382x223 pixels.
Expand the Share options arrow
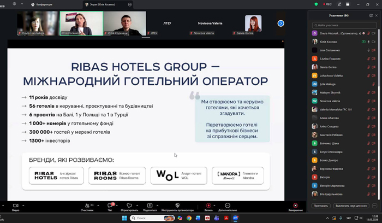pyautogui.click(x=157, y=206)
